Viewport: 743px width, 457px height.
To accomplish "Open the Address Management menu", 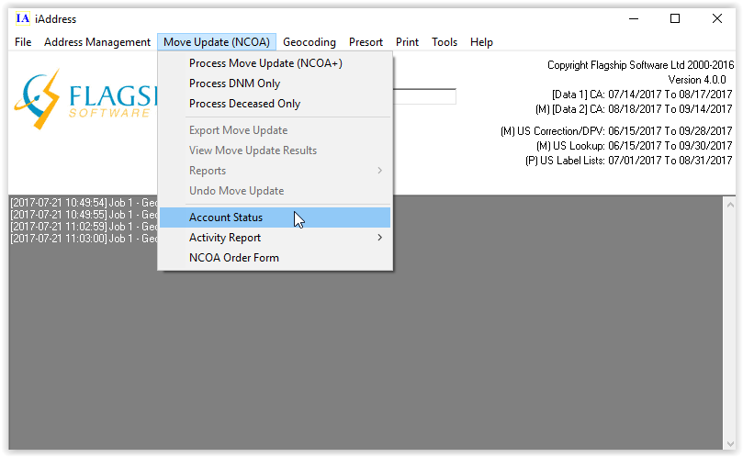I will [97, 42].
